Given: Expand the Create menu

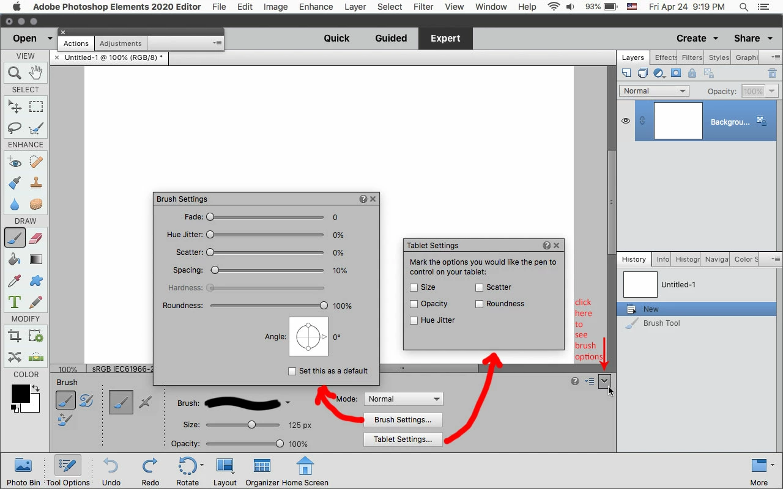Looking at the screenshot, I should pyautogui.click(x=697, y=38).
